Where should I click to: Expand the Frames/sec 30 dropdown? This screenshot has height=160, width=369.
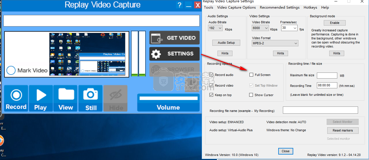tap(289, 28)
